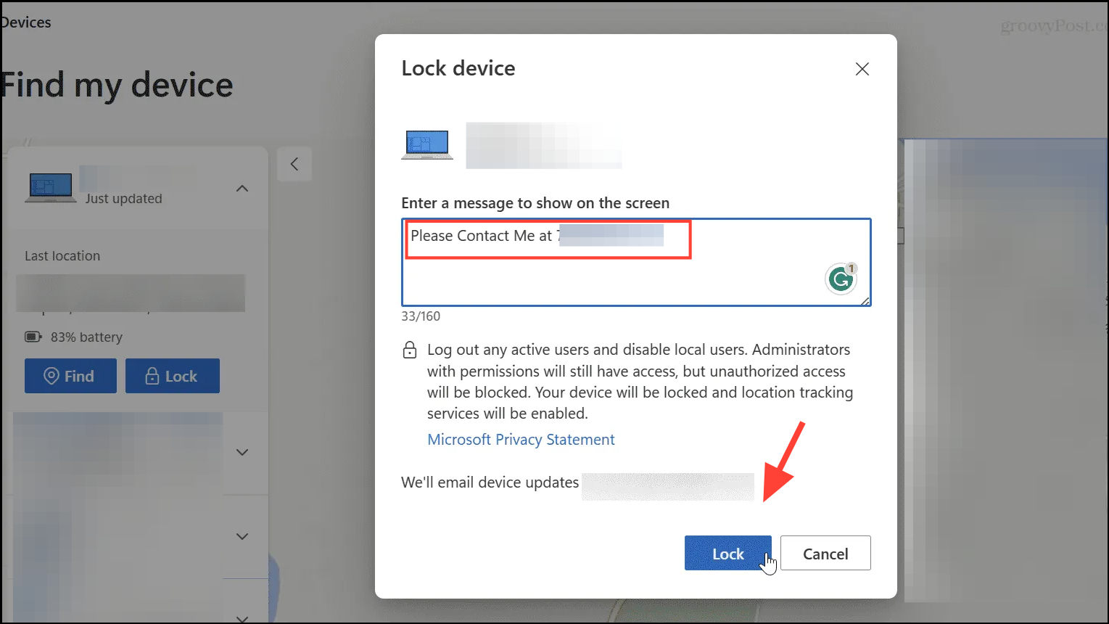Click the Lock button in the dialog

tap(727, 554)
